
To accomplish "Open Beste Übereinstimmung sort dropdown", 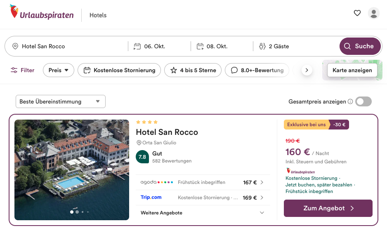I will click(61, 101).
